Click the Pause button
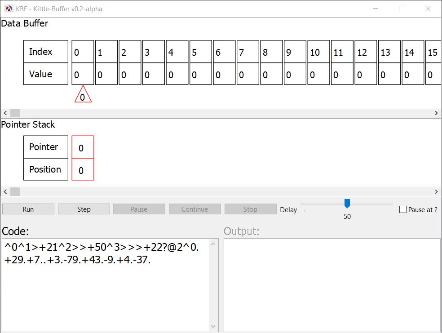 click(139, 209)
